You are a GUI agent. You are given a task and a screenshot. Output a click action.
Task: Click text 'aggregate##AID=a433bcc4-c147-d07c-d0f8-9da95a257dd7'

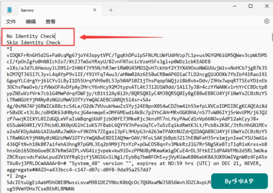79,170
